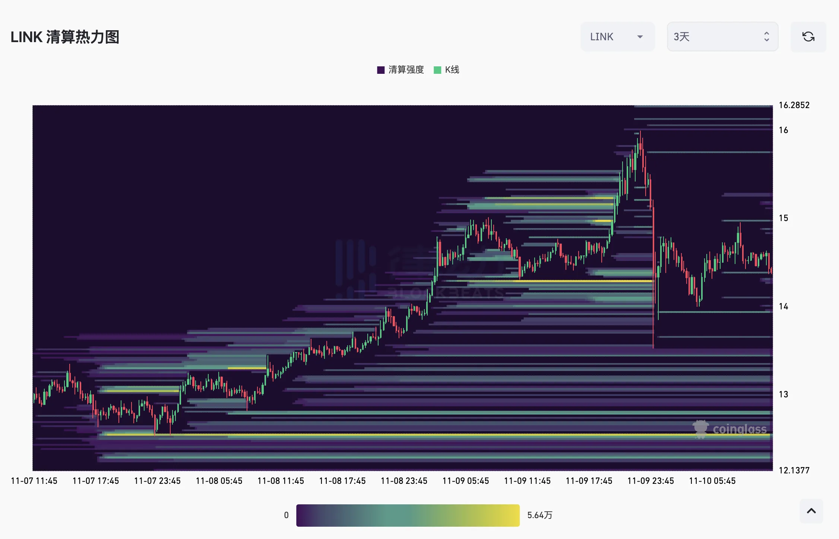The image size is (839, 539).
Task: Toggle the K线 legend label
Action: tap(452, 70)
